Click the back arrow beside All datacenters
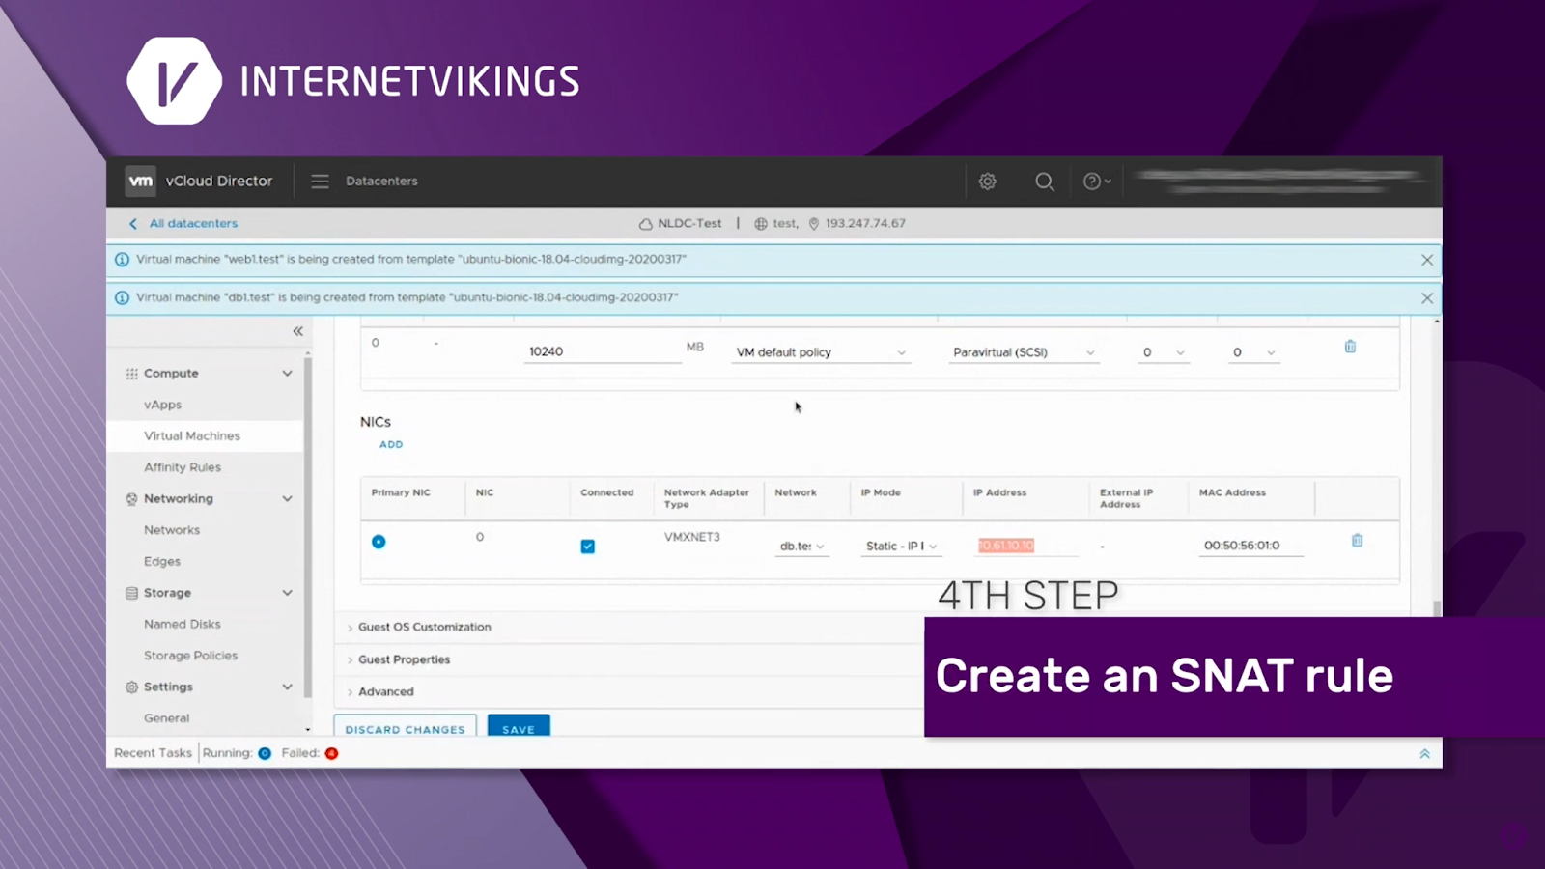Viewport: 1545px width, 869px height. [133, 223]
